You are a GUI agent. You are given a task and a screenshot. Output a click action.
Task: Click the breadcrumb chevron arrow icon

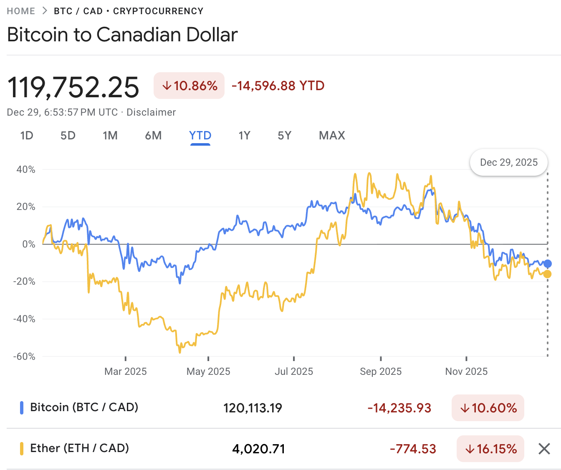click(x=45, y=11)
